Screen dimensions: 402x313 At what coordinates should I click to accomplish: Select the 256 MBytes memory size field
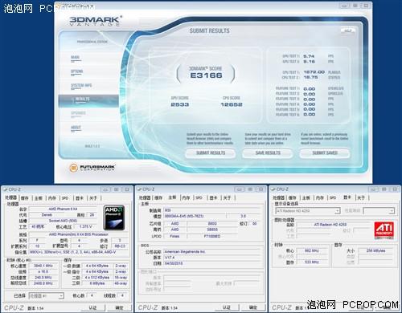click(375, 250)
